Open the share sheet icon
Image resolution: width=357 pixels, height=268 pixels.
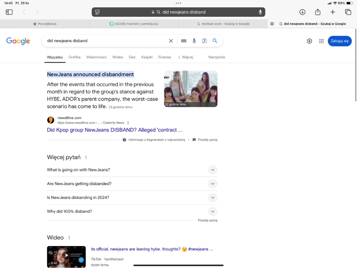coord(318,12)
